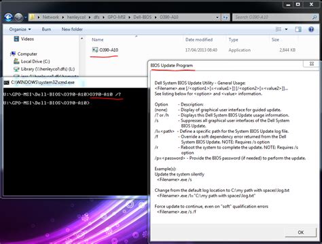Open recent locations dropdown next to forward arrow
Image resolution: width=322 pixels, height=244 pixels.
[x=25, y=18]
